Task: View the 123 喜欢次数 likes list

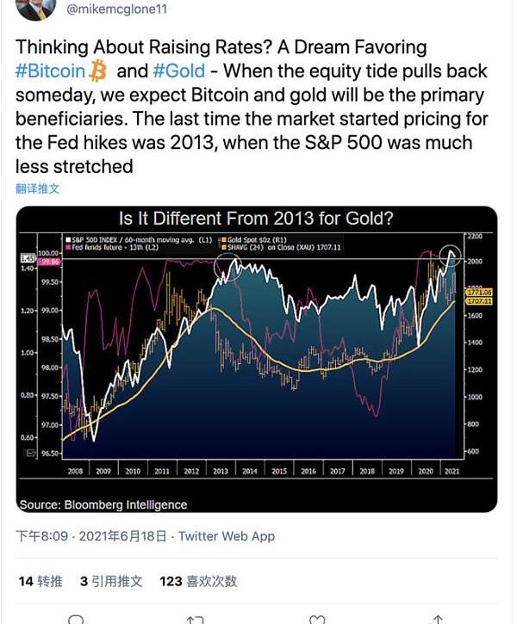Action: tap(198, 581)
